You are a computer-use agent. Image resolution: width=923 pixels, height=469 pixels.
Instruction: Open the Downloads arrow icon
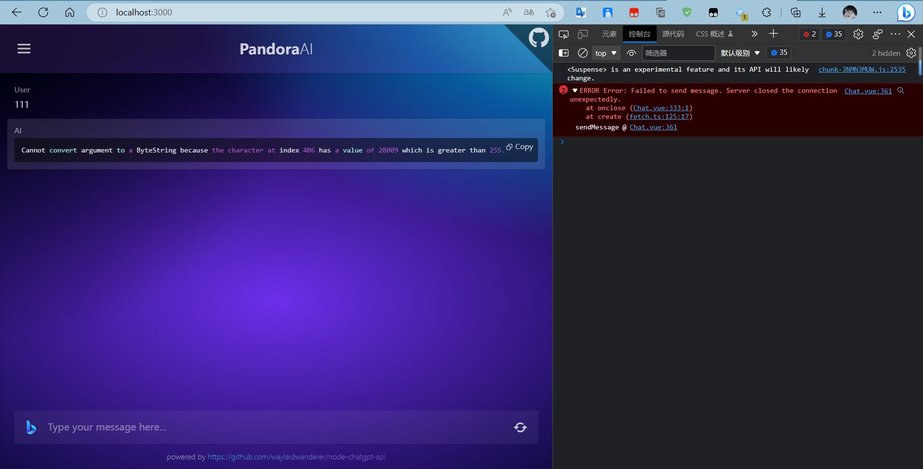pyautogui.click(x=822, y=13)
